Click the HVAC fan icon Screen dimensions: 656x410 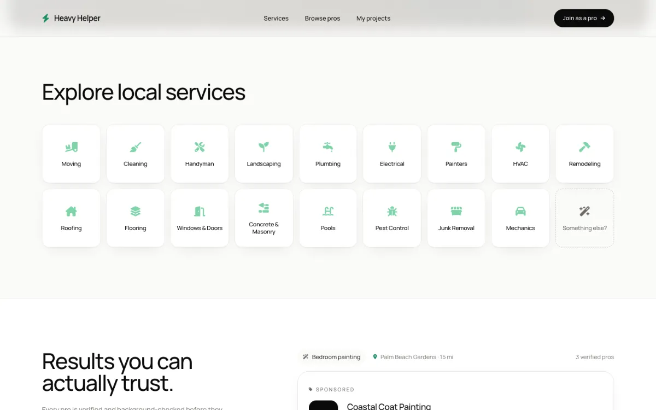pos(520,147)
